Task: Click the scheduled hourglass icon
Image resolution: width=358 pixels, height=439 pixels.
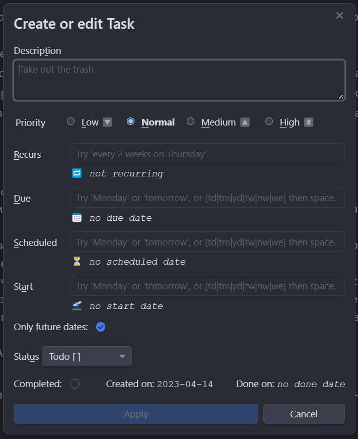Action: pos(77,262)
